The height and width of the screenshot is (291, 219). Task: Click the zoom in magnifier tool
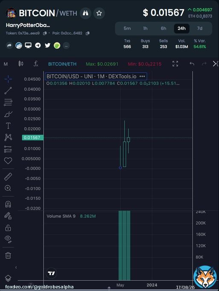click(x=8, y=188)
